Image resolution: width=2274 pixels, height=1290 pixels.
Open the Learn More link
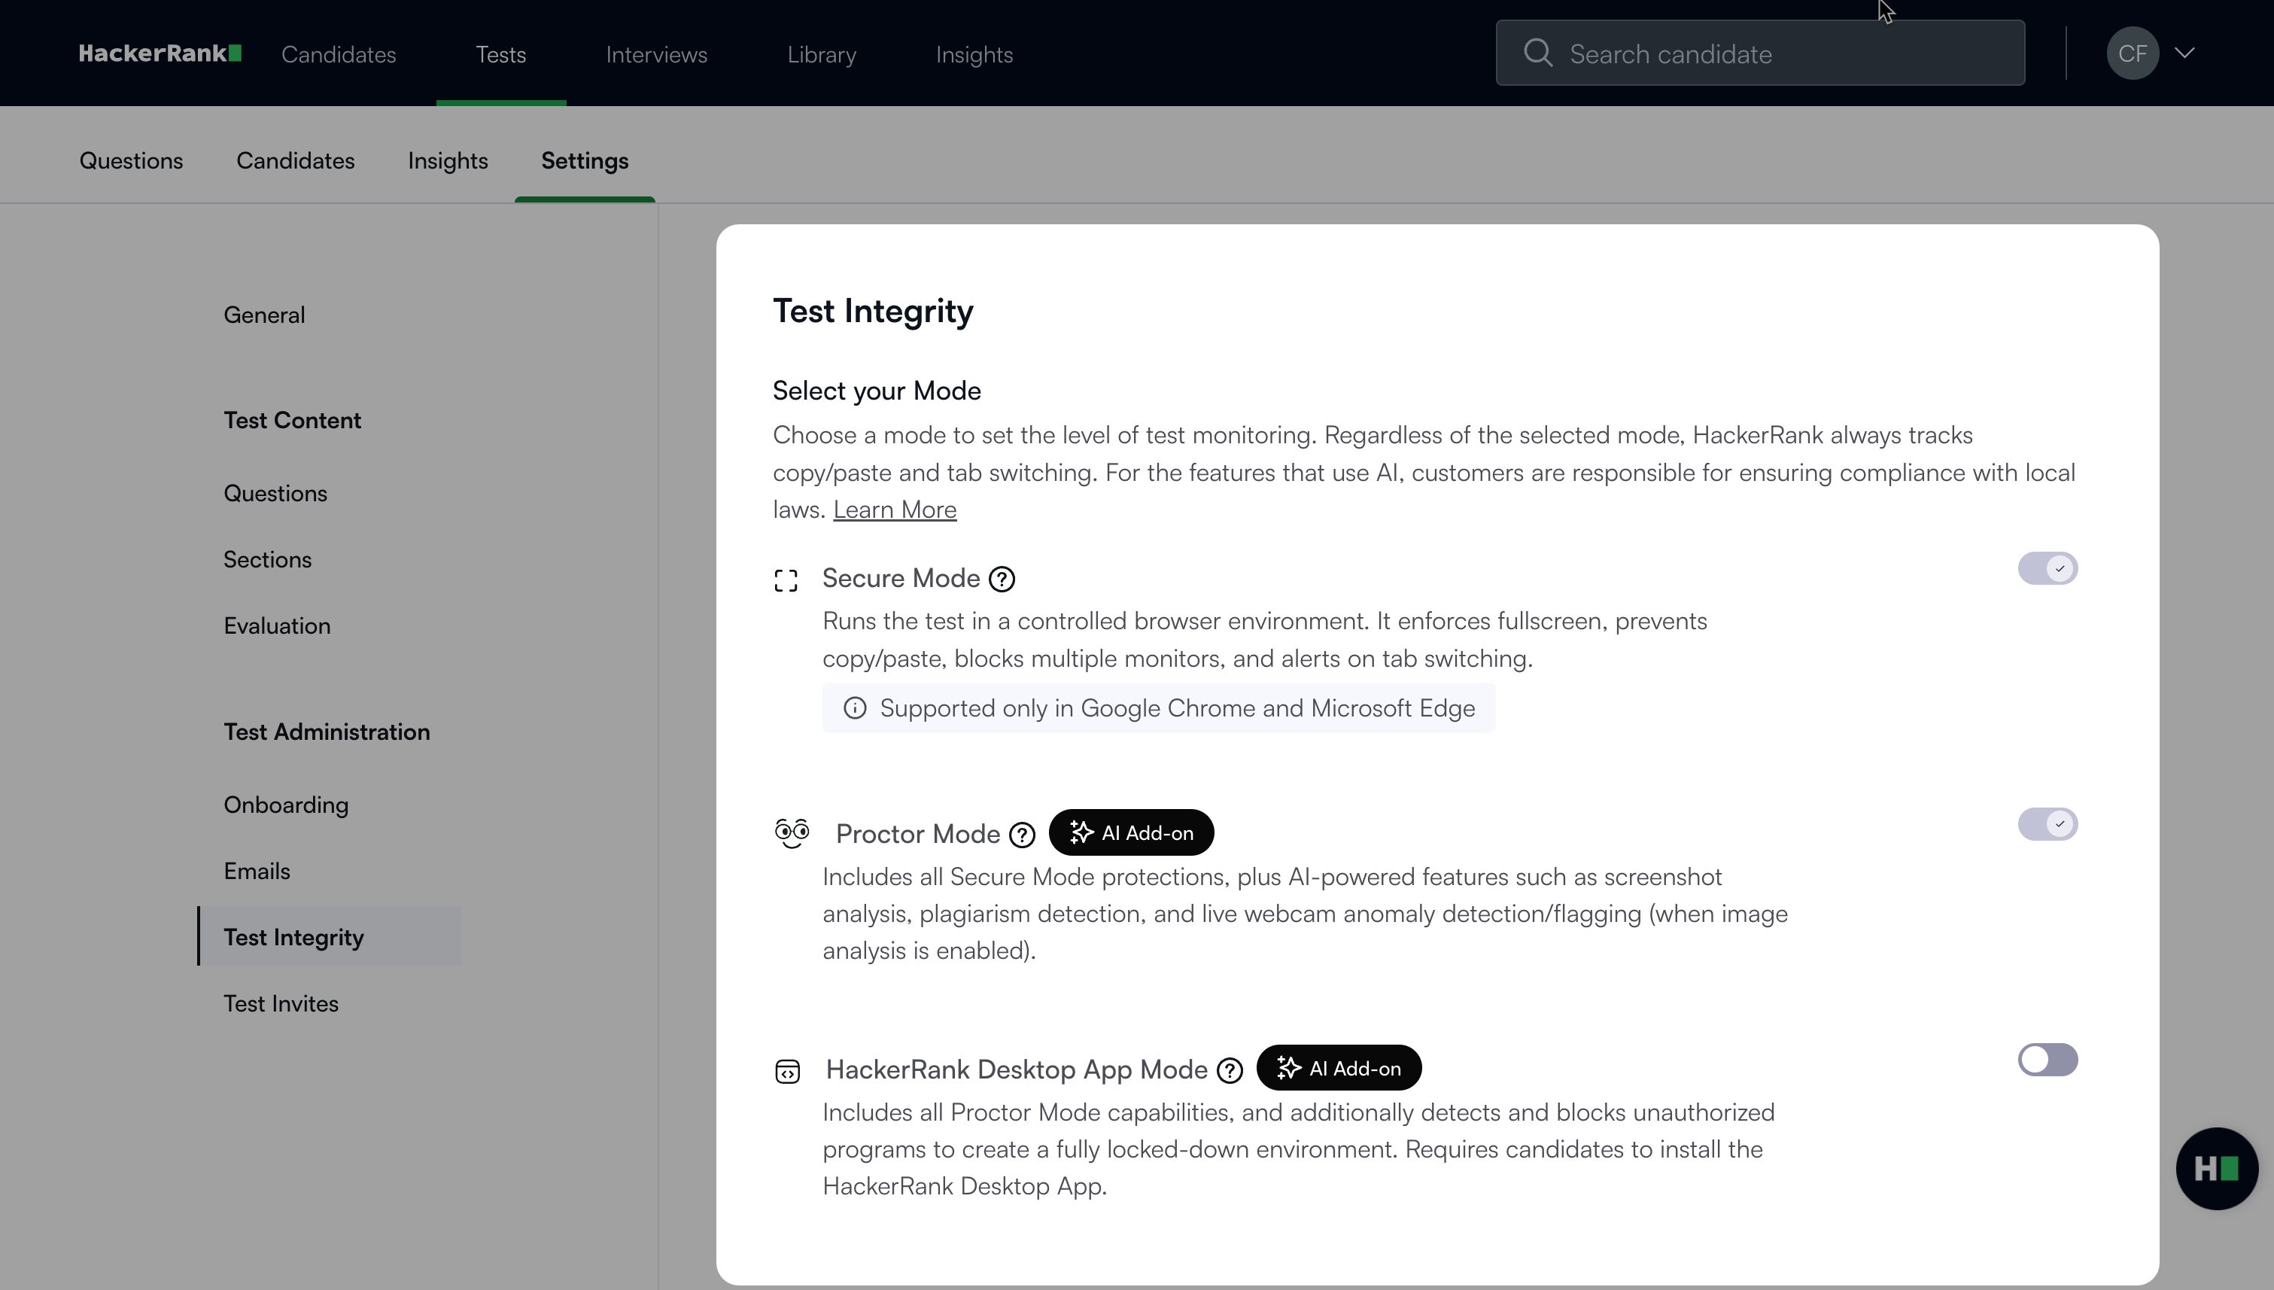[894, 510]
